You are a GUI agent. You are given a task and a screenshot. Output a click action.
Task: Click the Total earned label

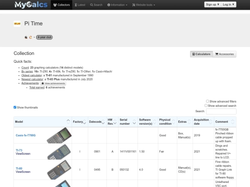[37, 87]
